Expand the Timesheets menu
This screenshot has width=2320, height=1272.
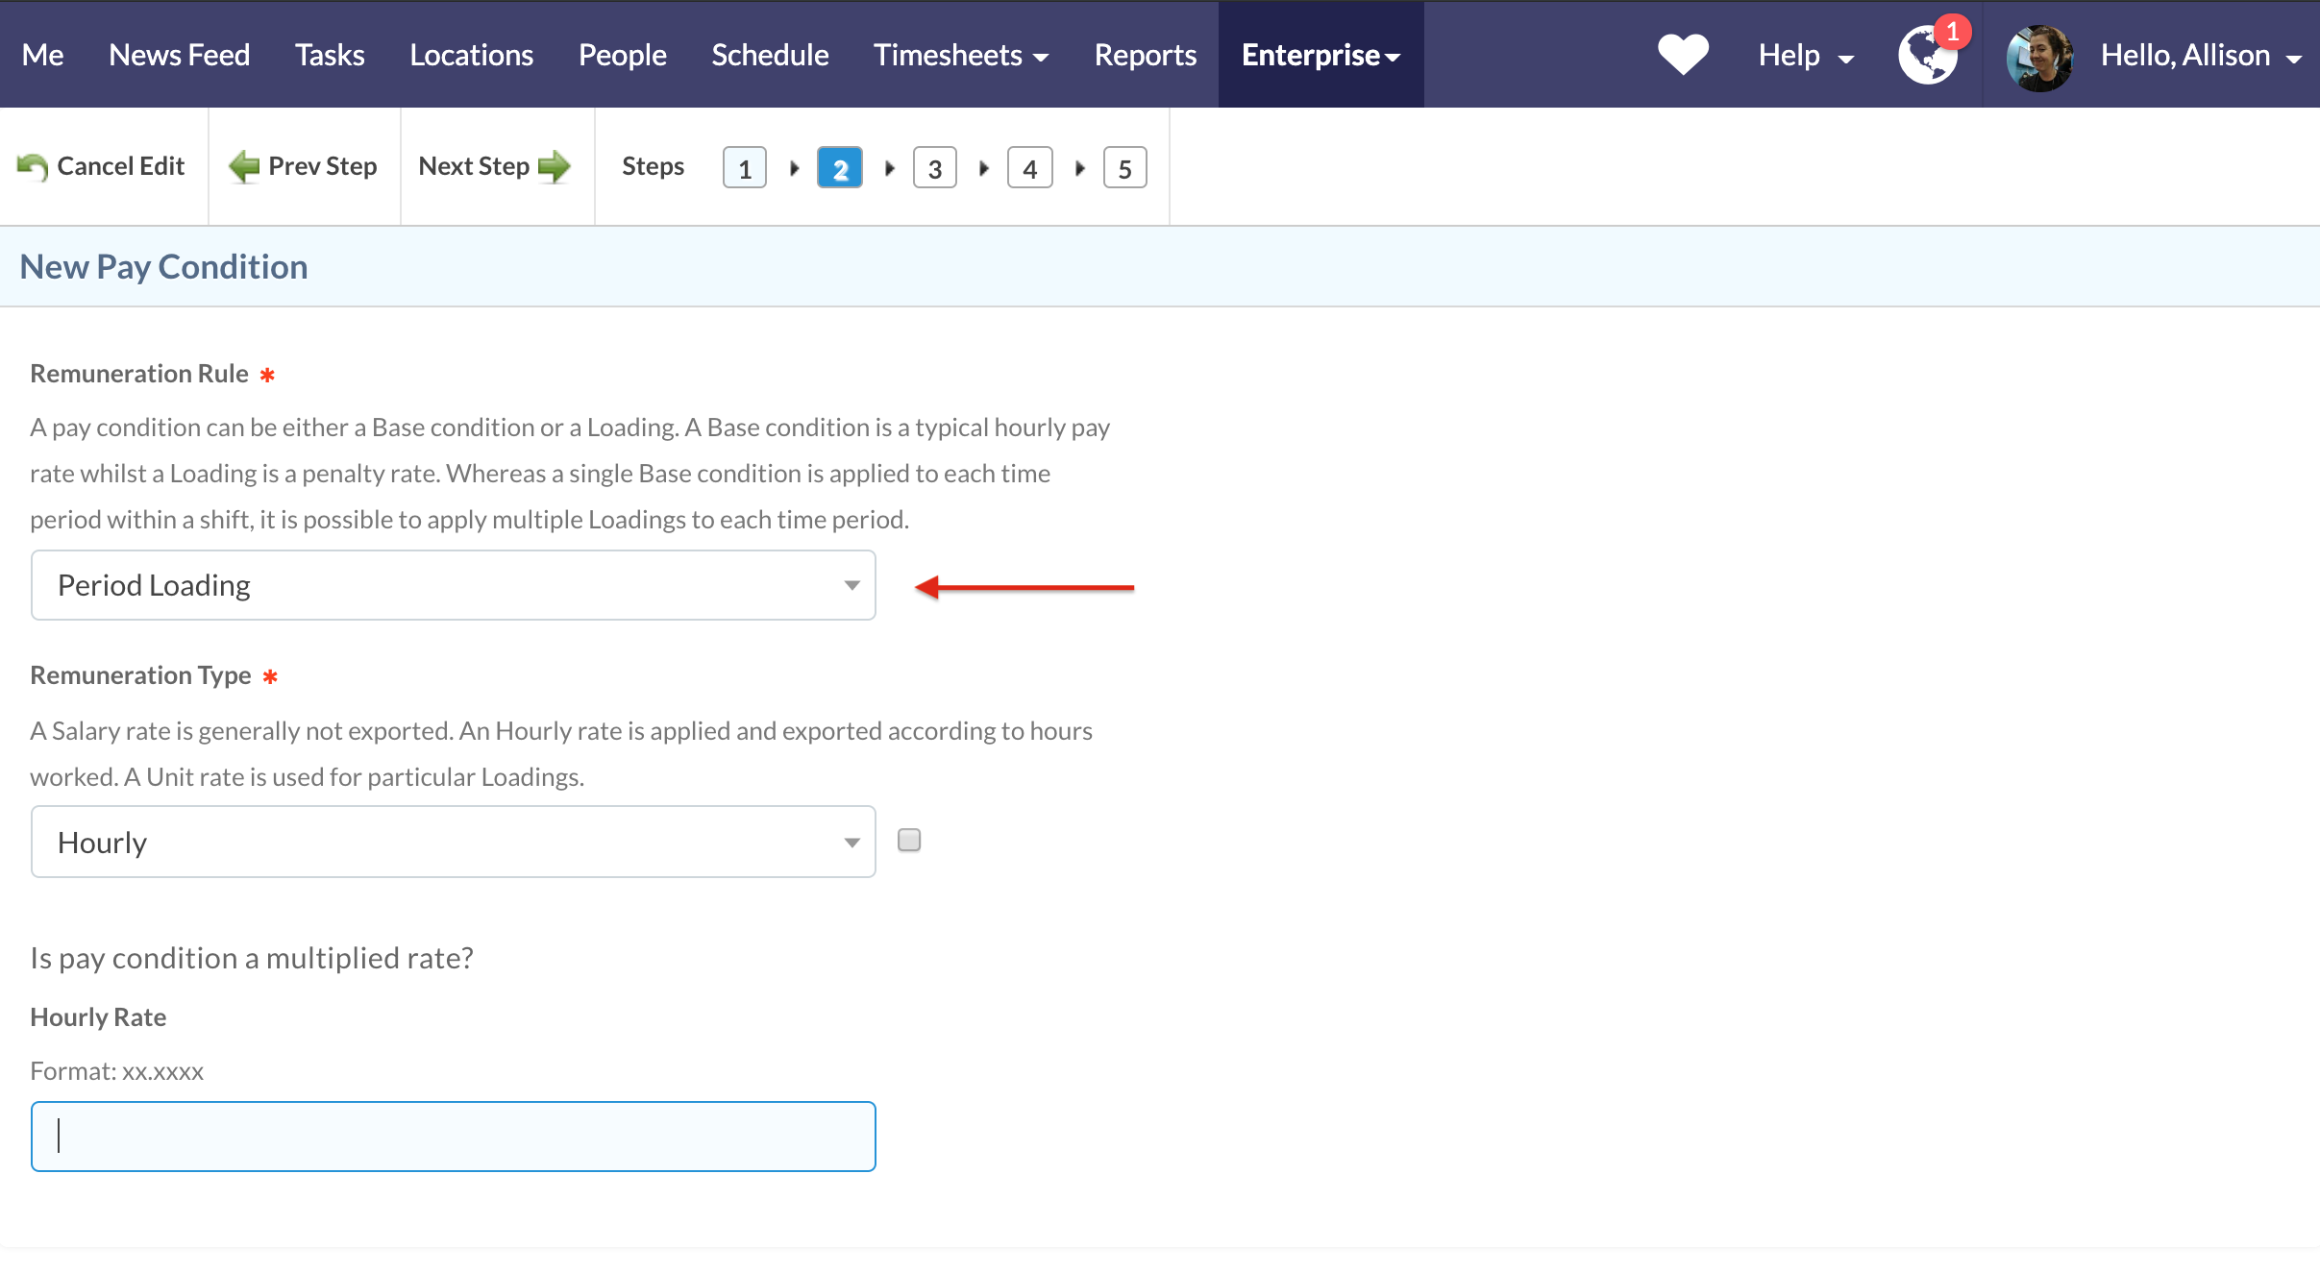960,56
